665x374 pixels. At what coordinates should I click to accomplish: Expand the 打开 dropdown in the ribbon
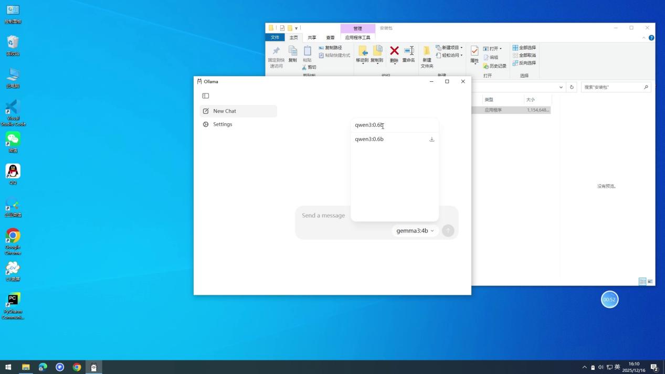[492, 49]
